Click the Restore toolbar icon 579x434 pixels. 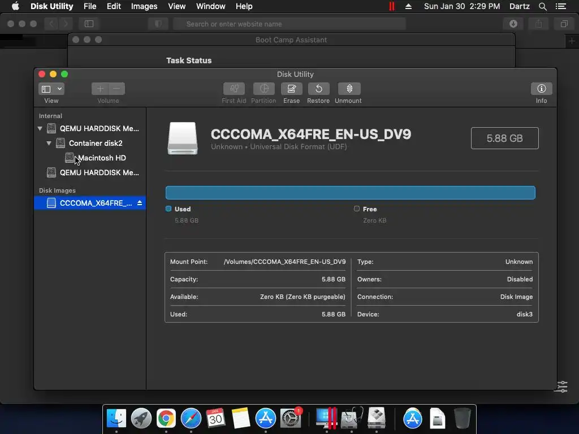[318, 89]
